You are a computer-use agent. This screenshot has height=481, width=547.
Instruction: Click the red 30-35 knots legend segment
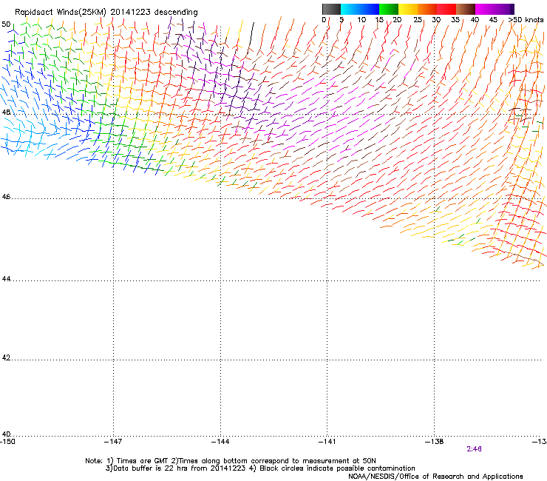tap(446, 9)
